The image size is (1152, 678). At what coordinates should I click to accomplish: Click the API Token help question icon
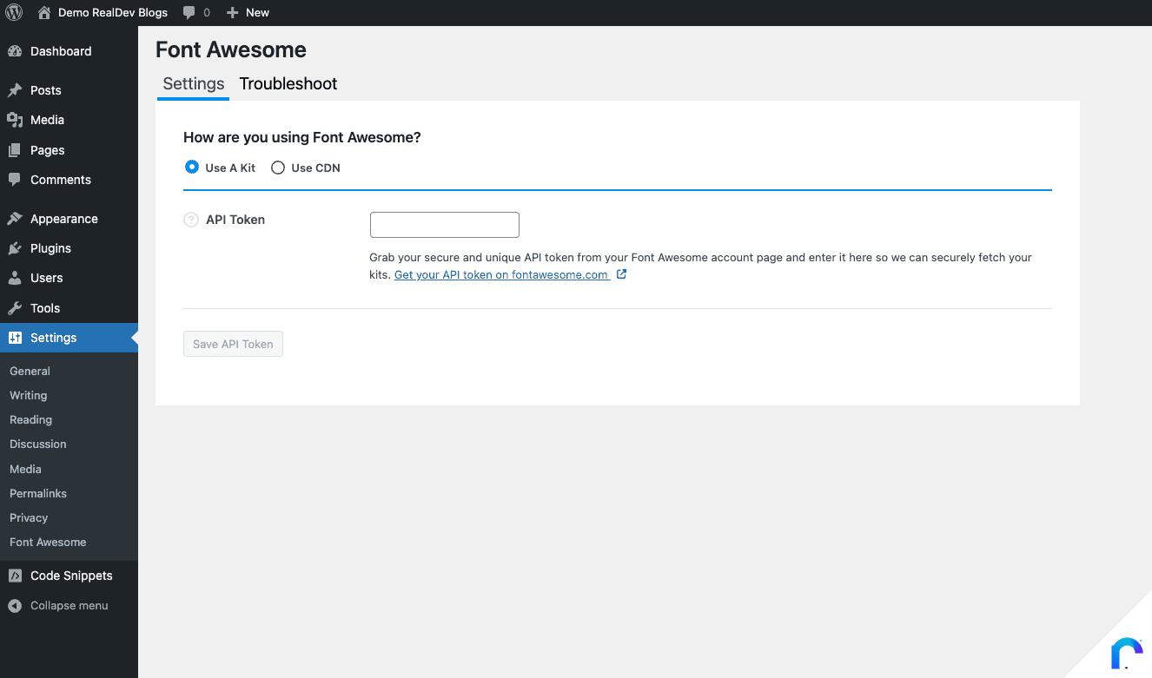click(191, 220)
